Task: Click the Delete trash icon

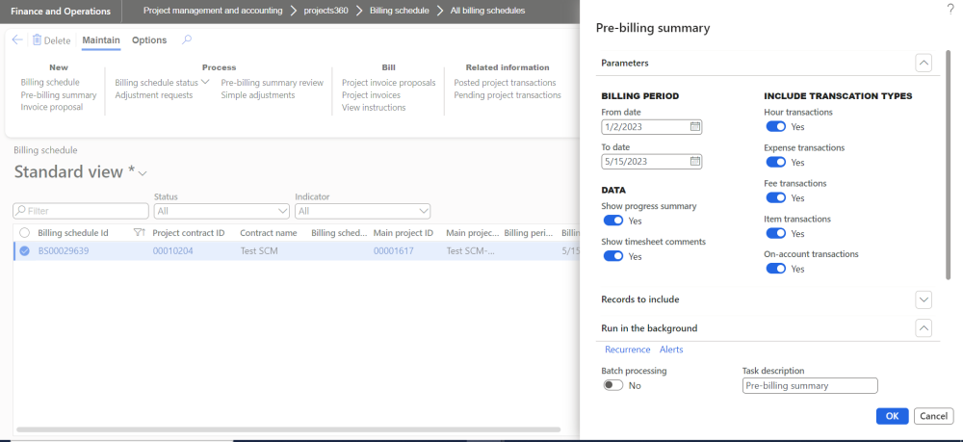Action: pos(37,40)
